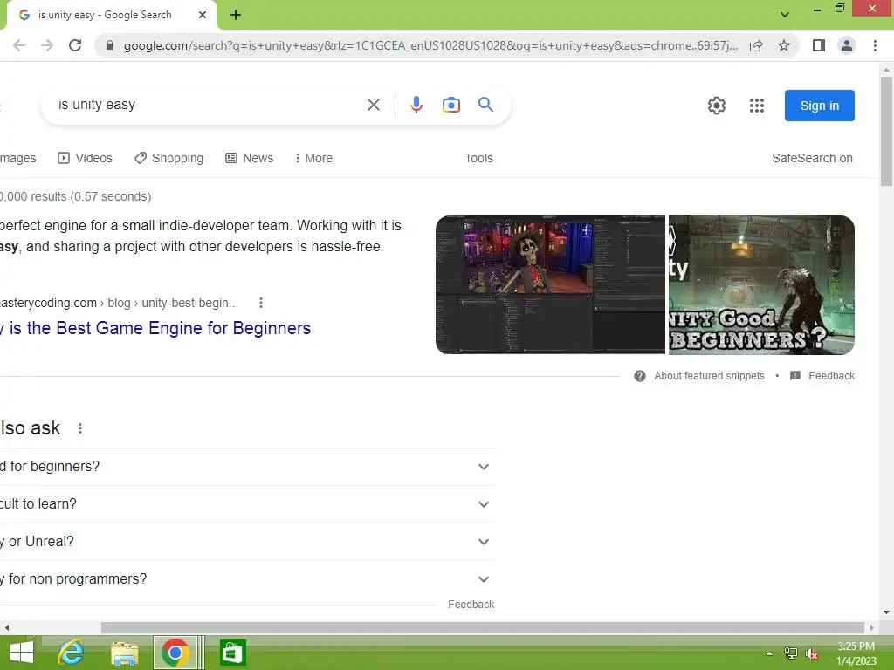Open the three-dot options beside the result URL
Image resolution: width=894 pixels, height=670 pixels.
click(x=261, y=303)
